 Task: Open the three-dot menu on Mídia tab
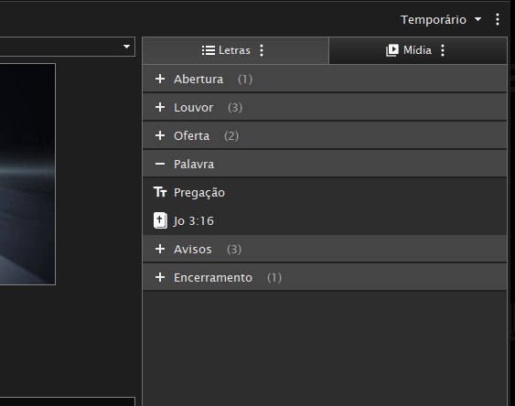click(x=443, y=50)
